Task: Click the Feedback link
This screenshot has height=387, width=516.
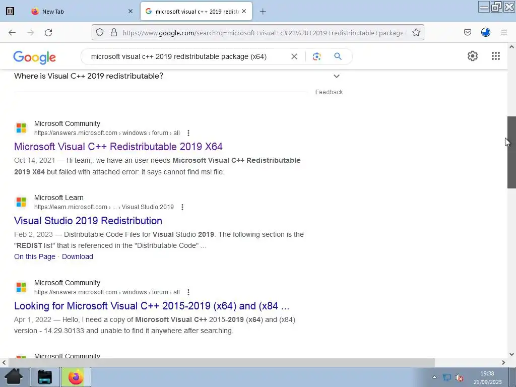Action: coord(329,92)
